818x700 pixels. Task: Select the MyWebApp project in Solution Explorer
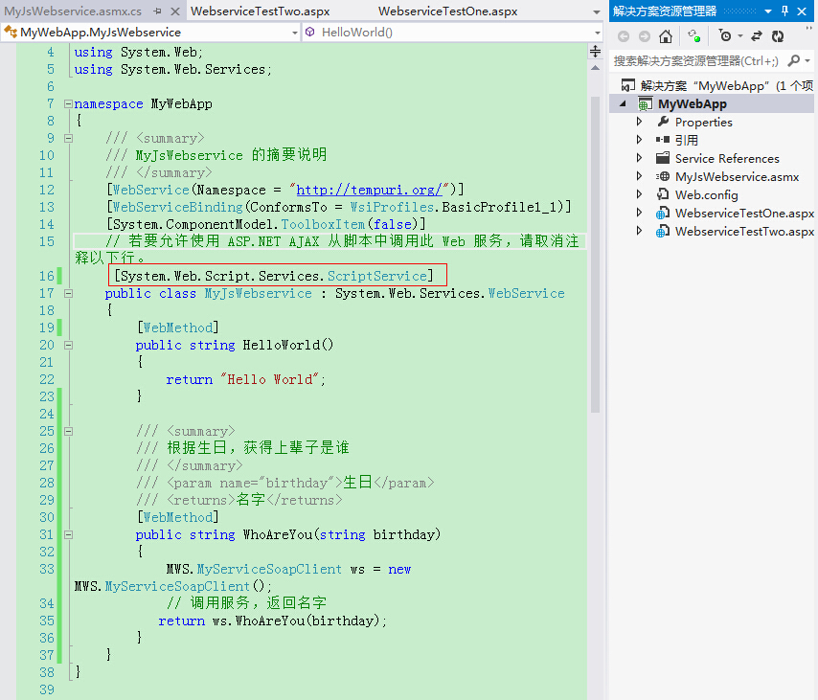coord(693,103)
